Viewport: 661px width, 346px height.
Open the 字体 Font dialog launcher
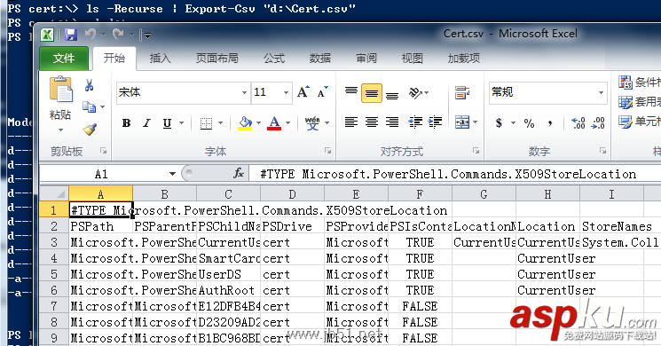click(x=327, y=151)
